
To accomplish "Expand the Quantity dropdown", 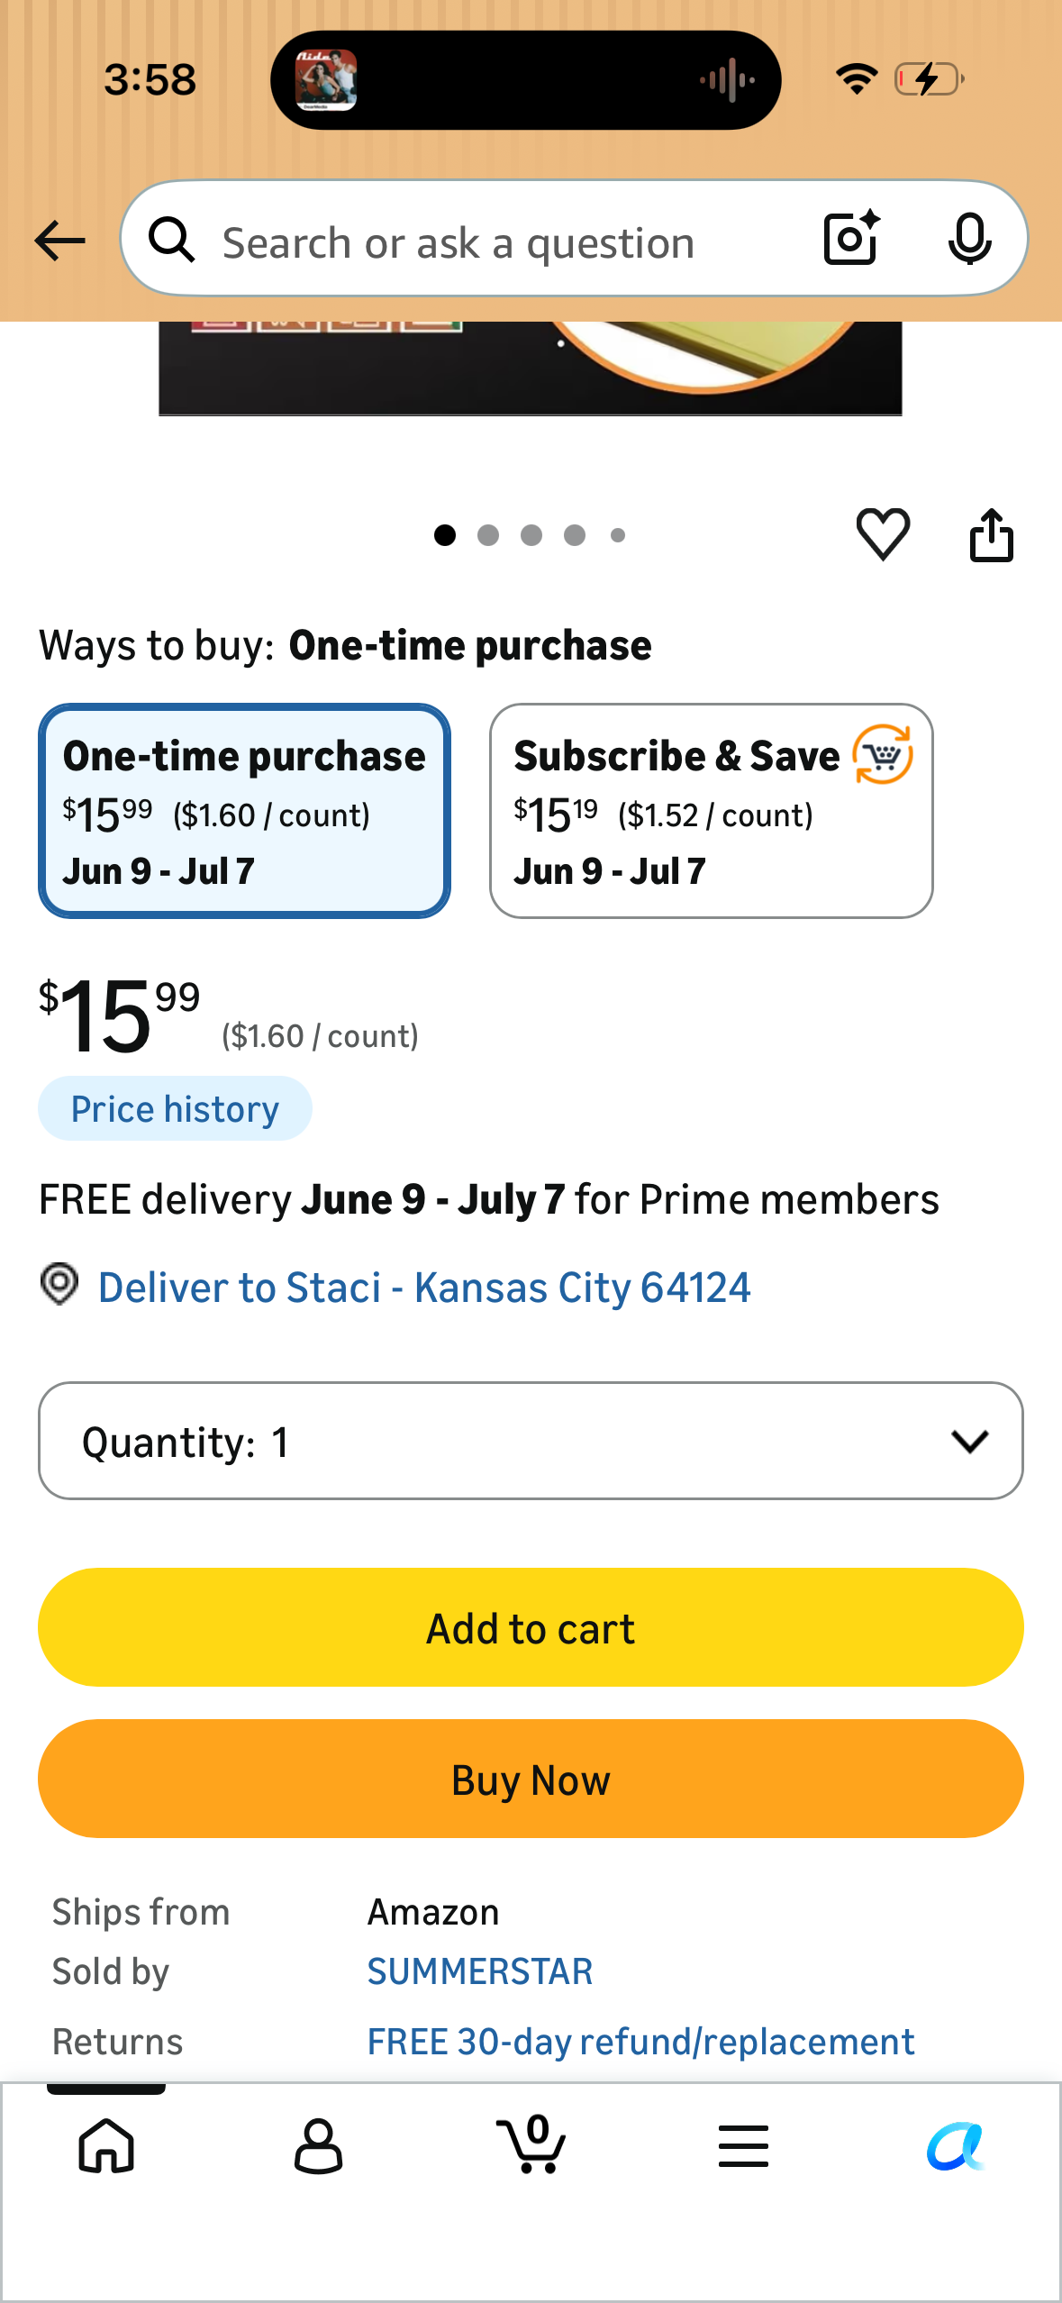I will click(531, 1441).
